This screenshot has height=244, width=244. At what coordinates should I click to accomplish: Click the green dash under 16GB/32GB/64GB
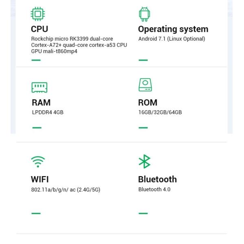point(143,128)
